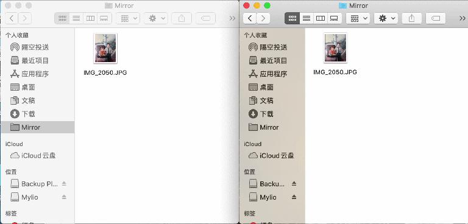
Task: Open 桌面 in right window sidebar
Action: pyautogui.click(x=272, y=87)
